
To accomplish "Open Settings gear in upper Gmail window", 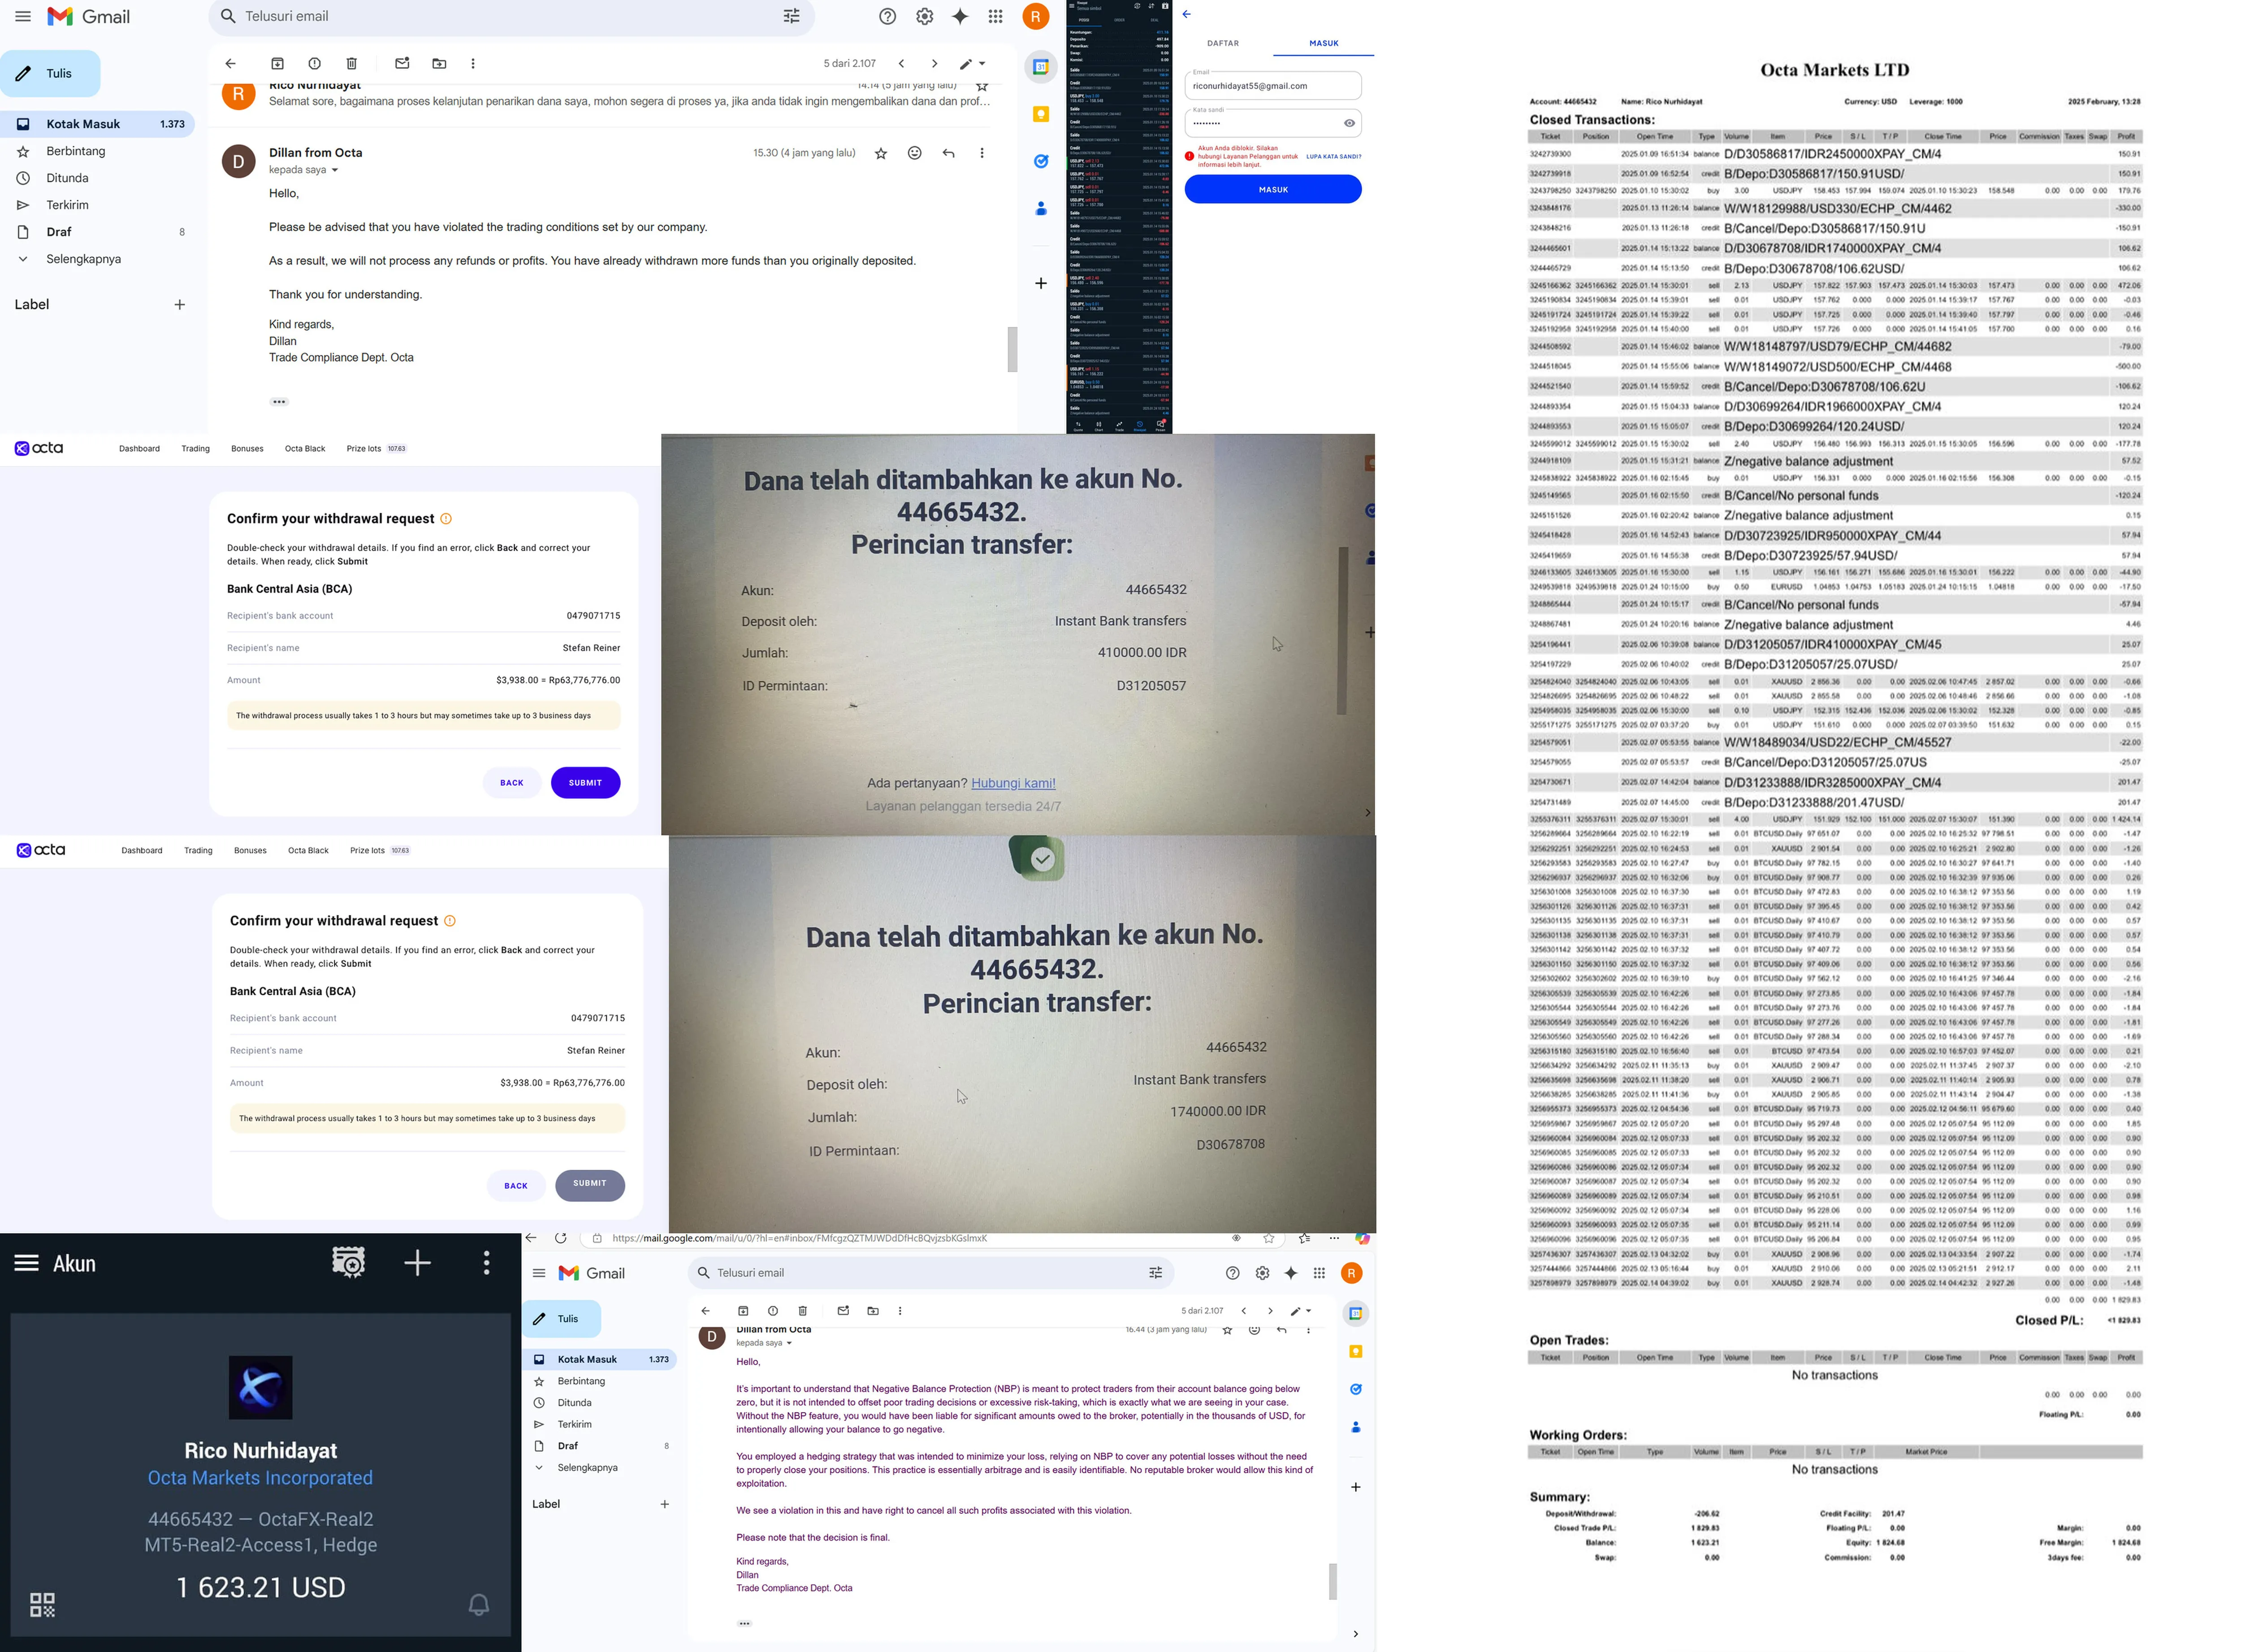I will point(924,16).
